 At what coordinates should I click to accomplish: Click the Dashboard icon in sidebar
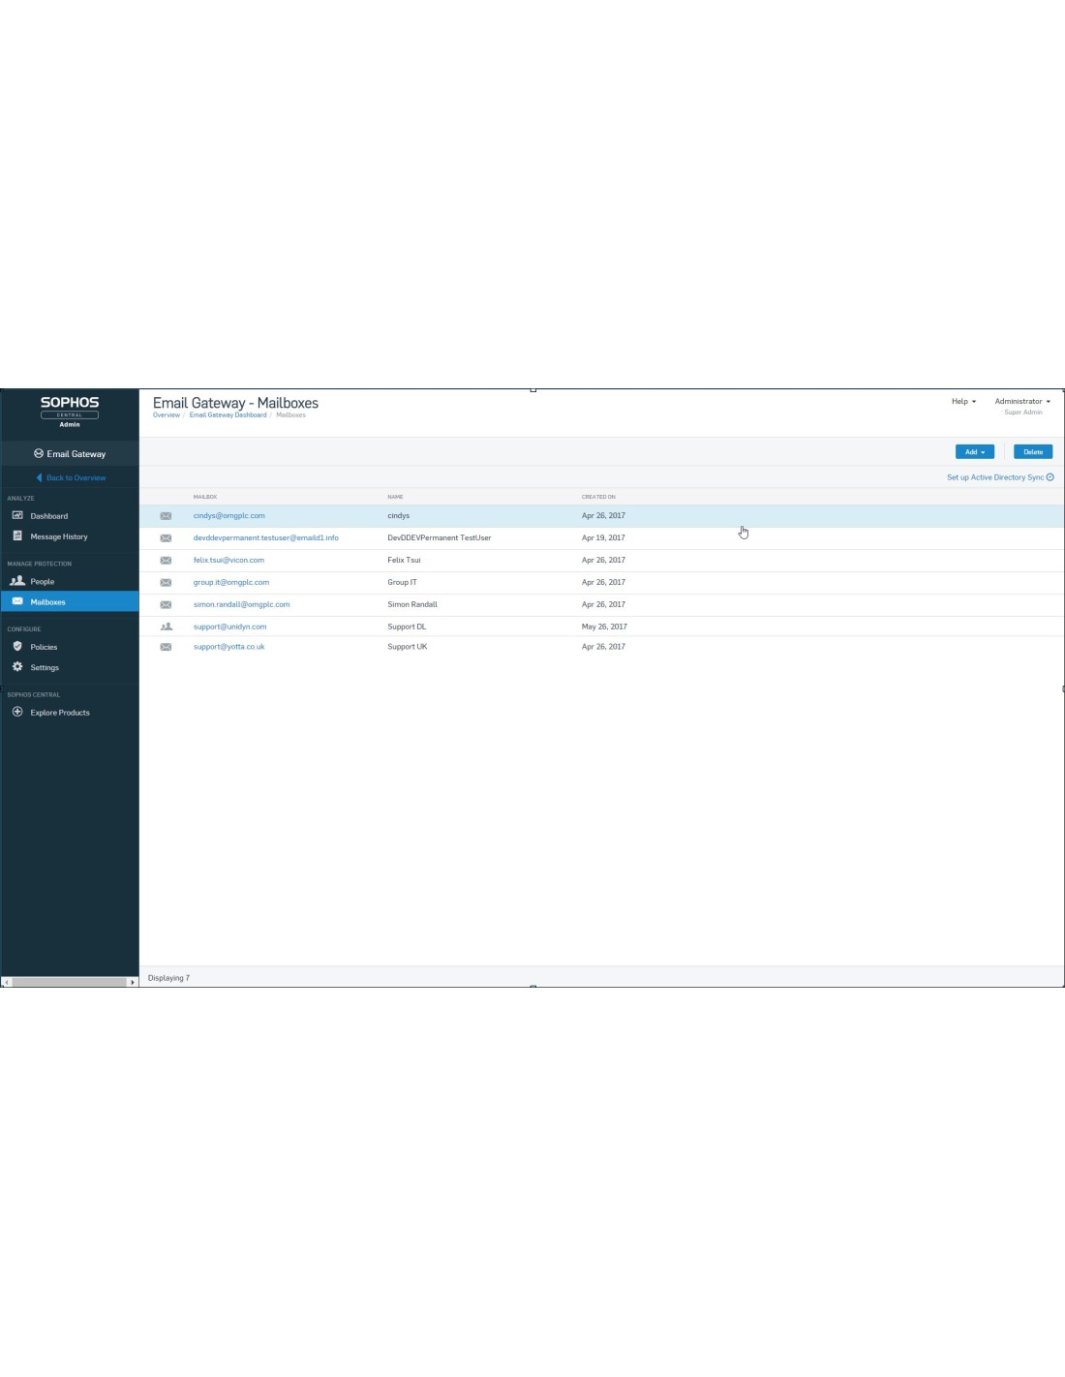tap(17, 515)
